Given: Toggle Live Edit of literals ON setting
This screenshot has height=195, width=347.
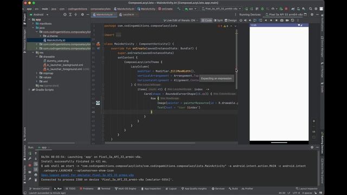Looking at the screenshot, I should point(181,21).
